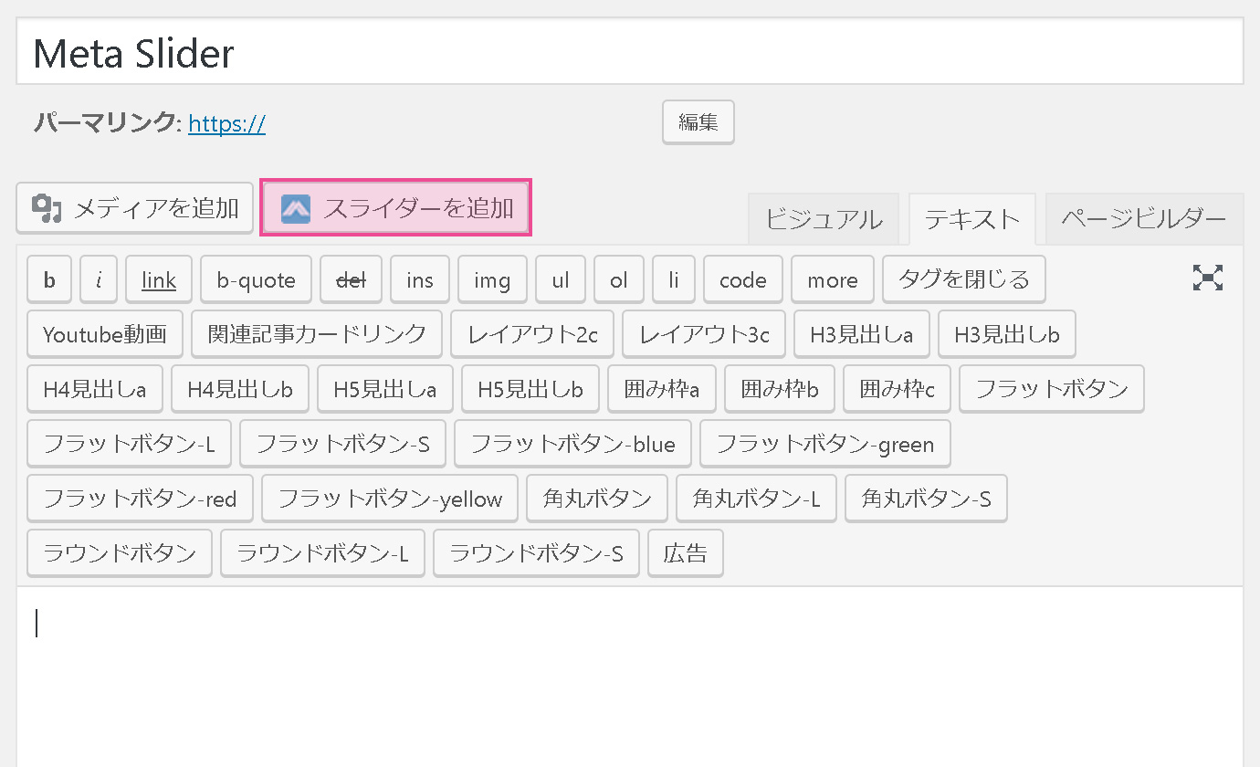Image resolution: width=1260 pixels, height=767 pixels.
Task: Insert italic tag with i button
Action: 99,280
